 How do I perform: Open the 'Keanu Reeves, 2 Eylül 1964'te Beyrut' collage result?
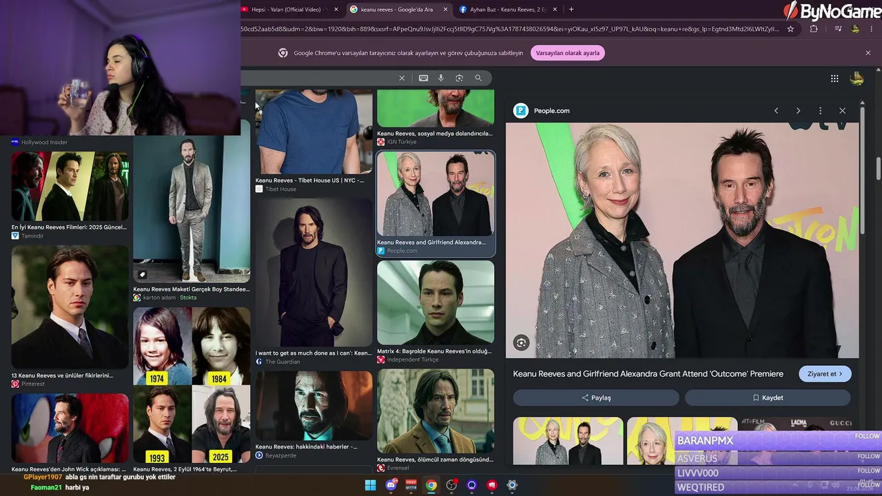192,386
